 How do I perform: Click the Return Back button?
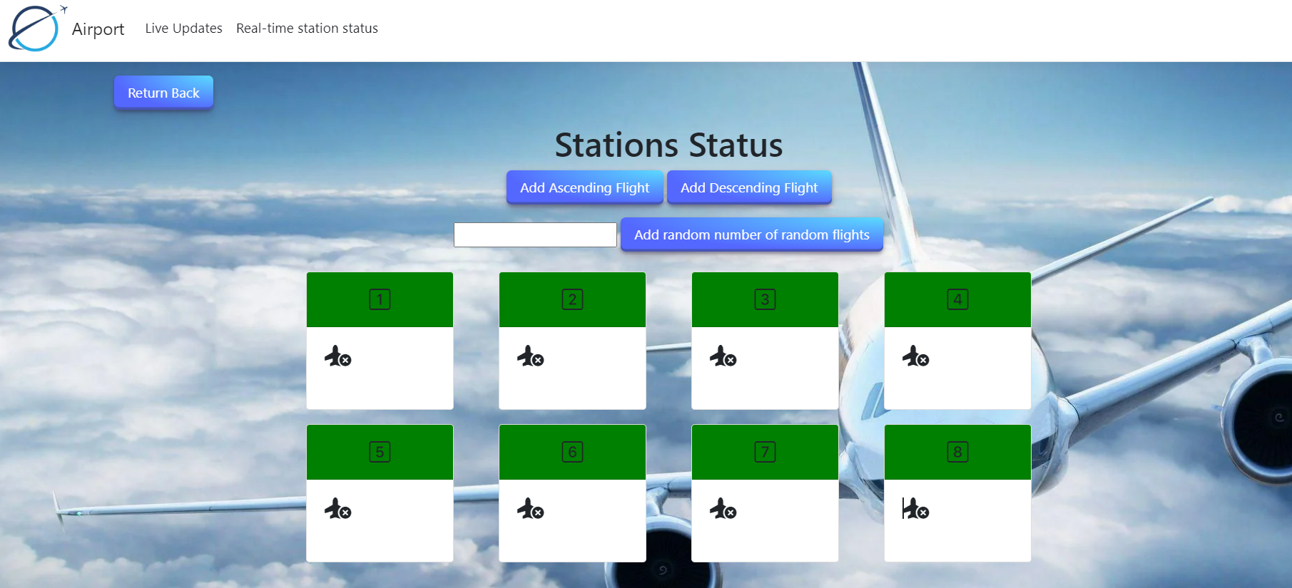coord(163,93)
